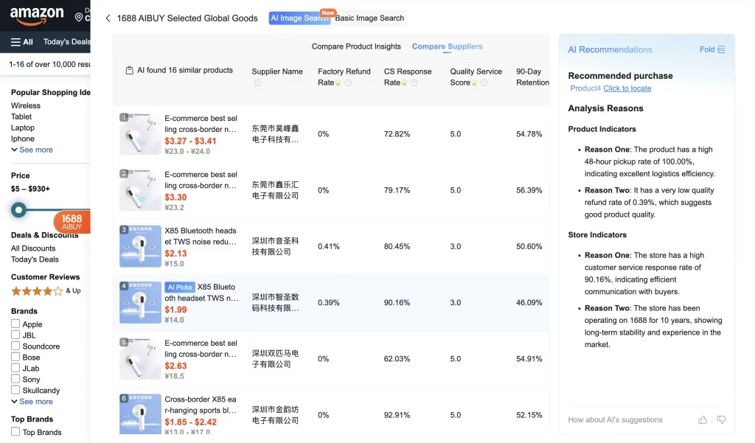Switch to Compare Product Insights tab
The width and height of the screenshot is (755, 443).
click(356, 46)
